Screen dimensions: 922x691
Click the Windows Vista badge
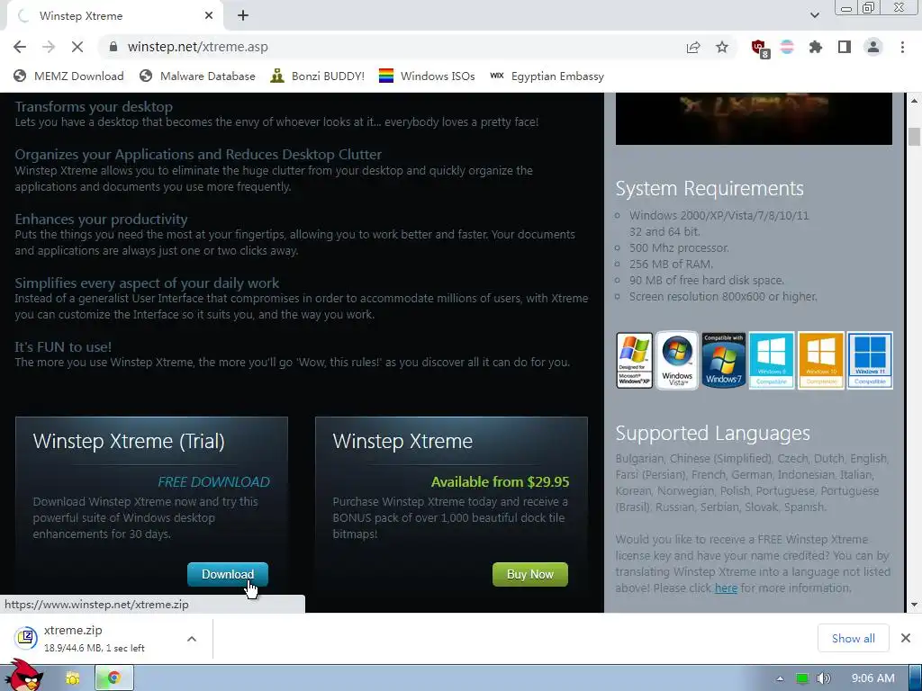(x=677, y=360)
